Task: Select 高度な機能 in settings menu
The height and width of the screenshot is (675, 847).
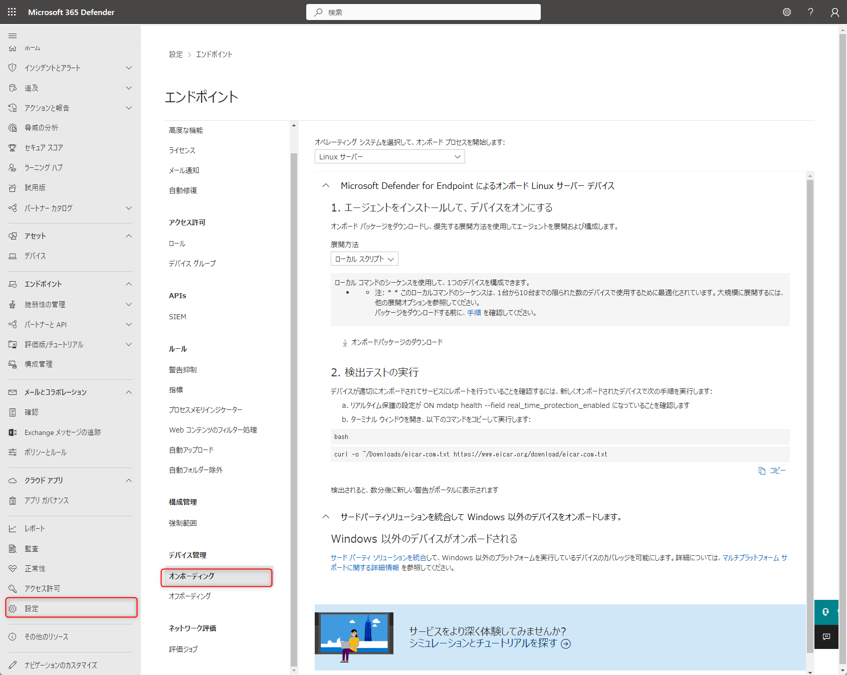Action: (x=186, y=130)
